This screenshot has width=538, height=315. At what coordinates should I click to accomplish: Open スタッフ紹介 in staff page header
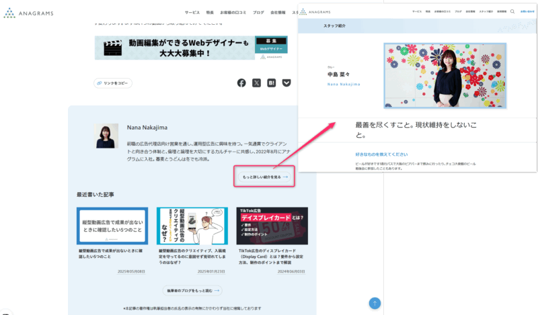[486, 11]
